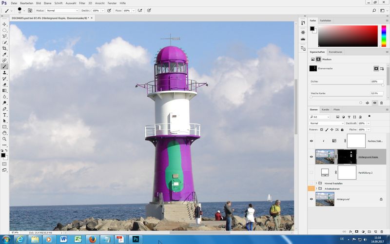Screen dimensions: 390x244
Task: Toggle visibility of bottom Hintergrund layer
Action: click(312, 199)
